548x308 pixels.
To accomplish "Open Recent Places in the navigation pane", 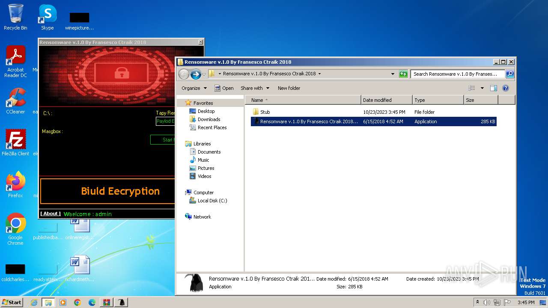I will (212, 127).
